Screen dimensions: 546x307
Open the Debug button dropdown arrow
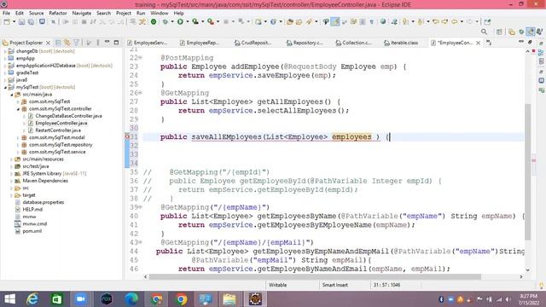(x=172, y=21)
